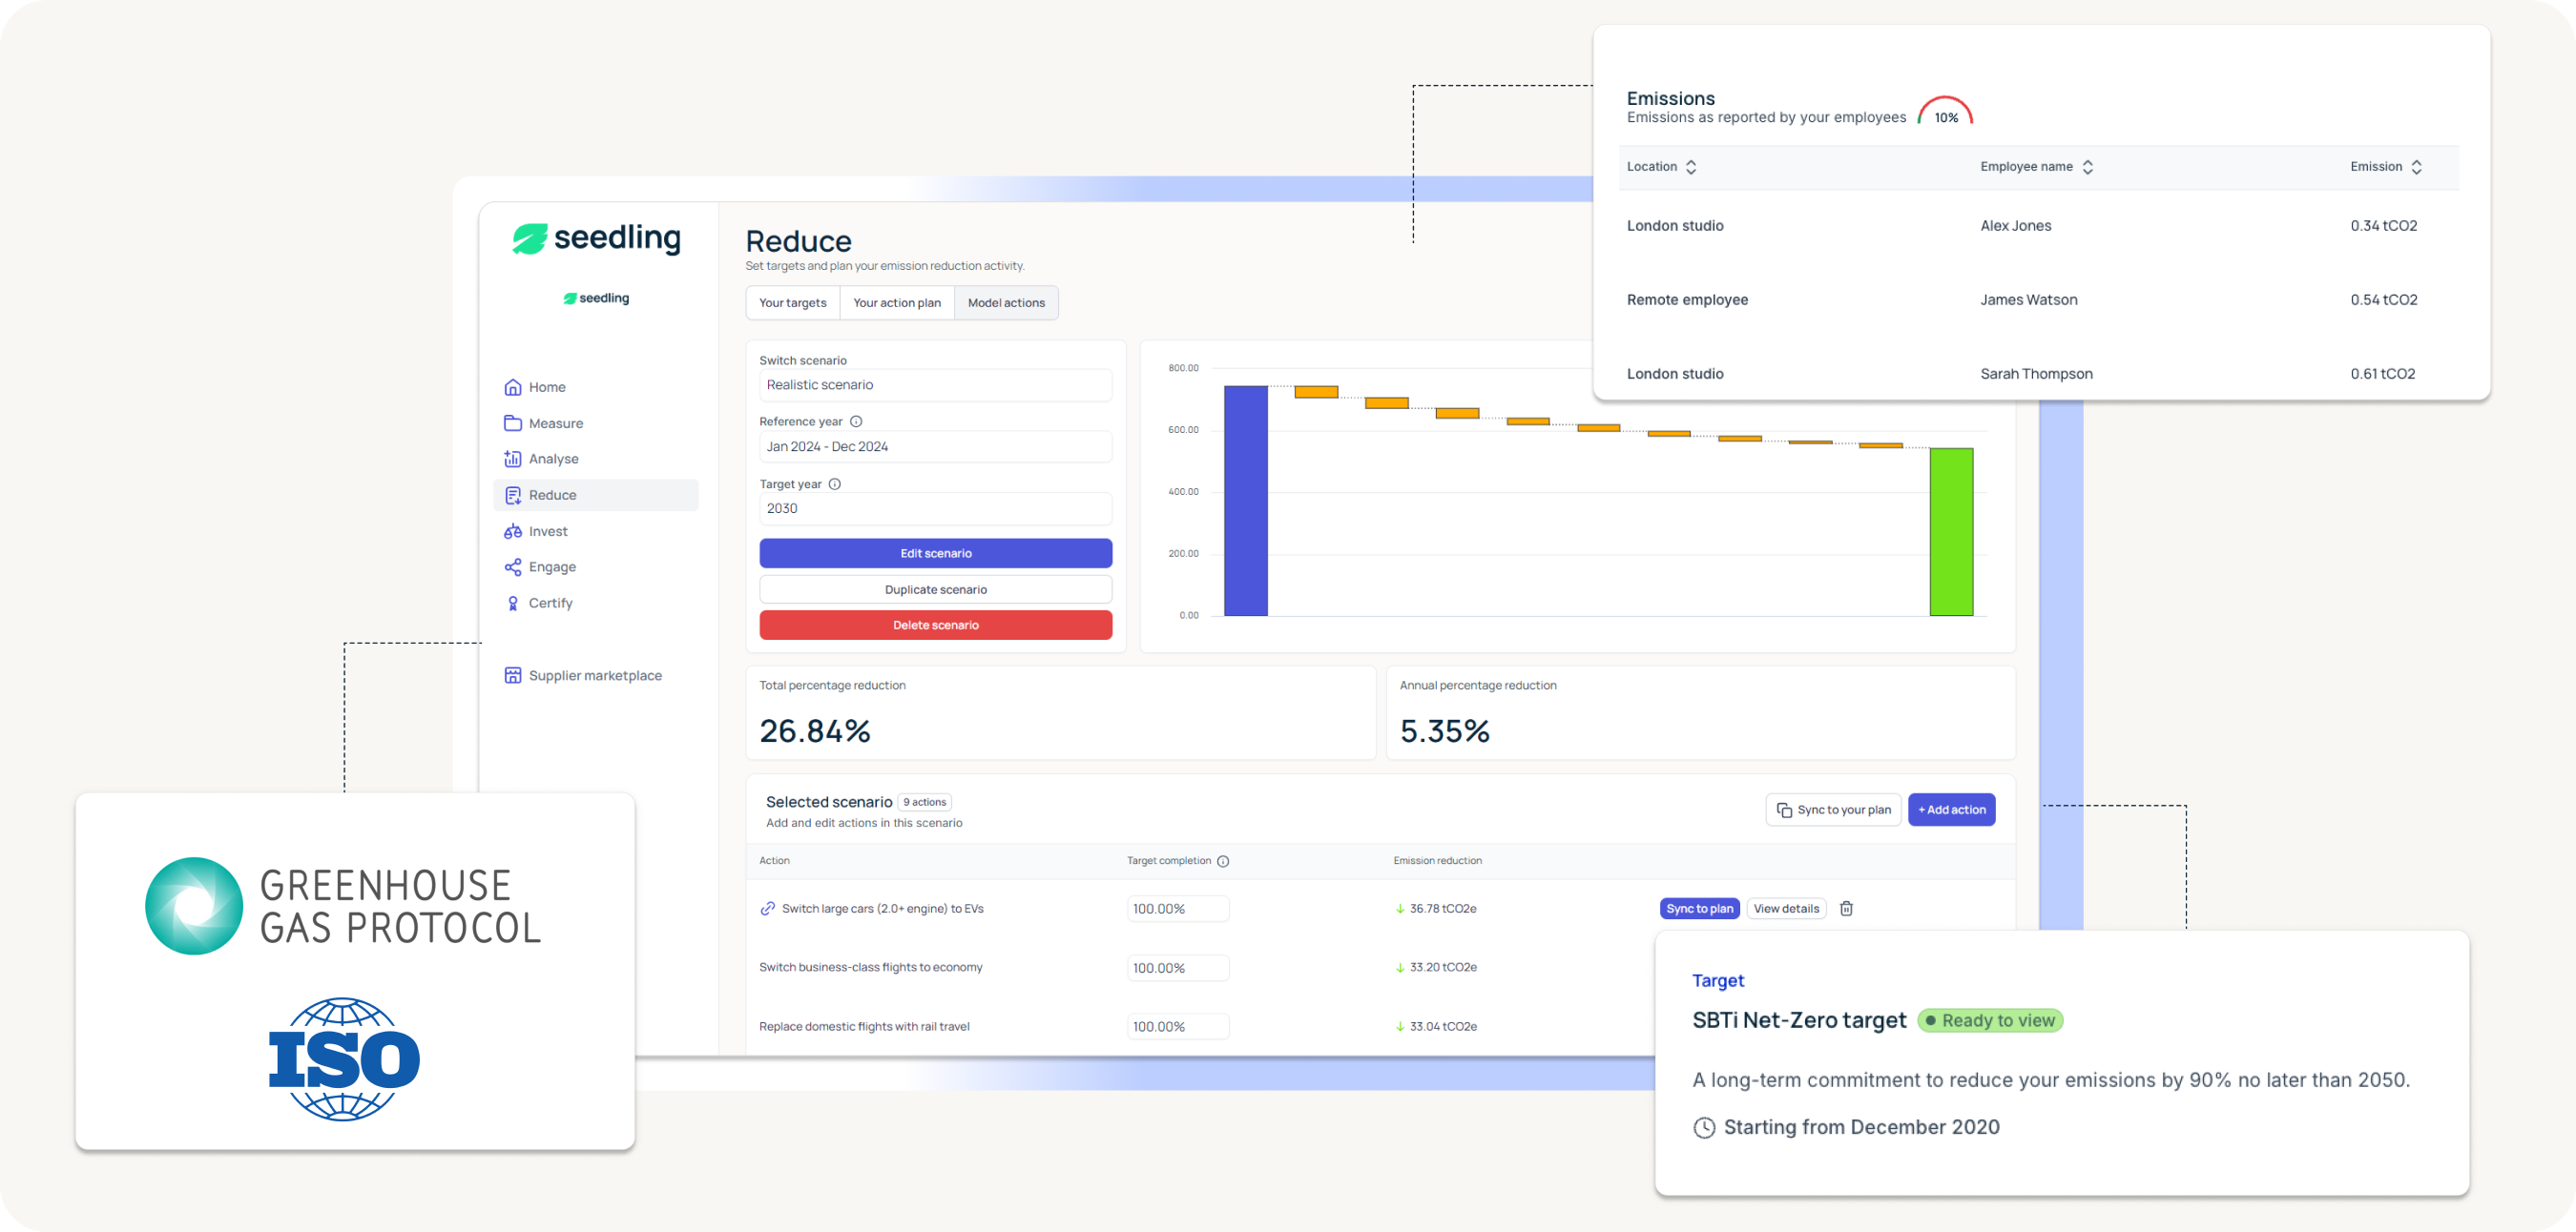Open the Measure folder icon
This screenshot has width=2576, height=1232.
point(513,422)
